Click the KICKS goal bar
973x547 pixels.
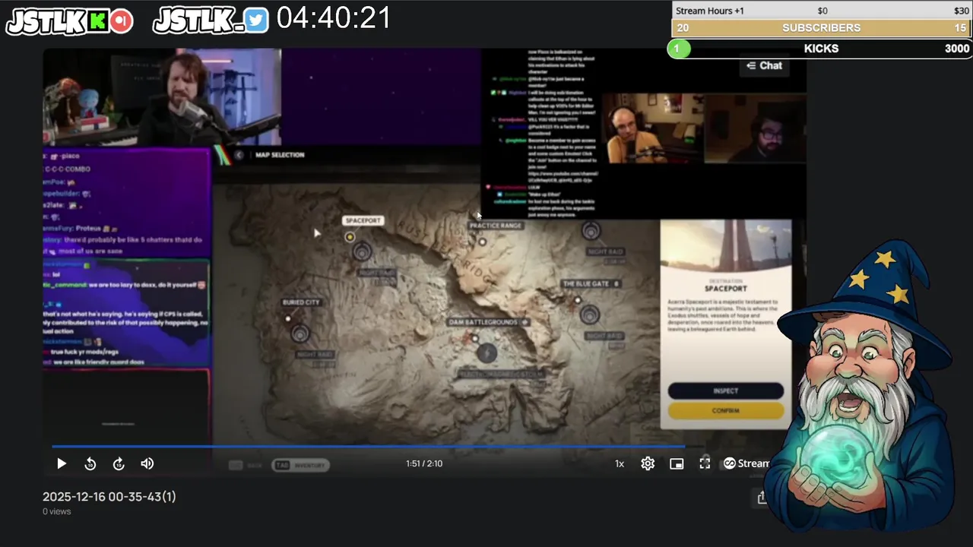pyautogui.click(x=821, y=49)
